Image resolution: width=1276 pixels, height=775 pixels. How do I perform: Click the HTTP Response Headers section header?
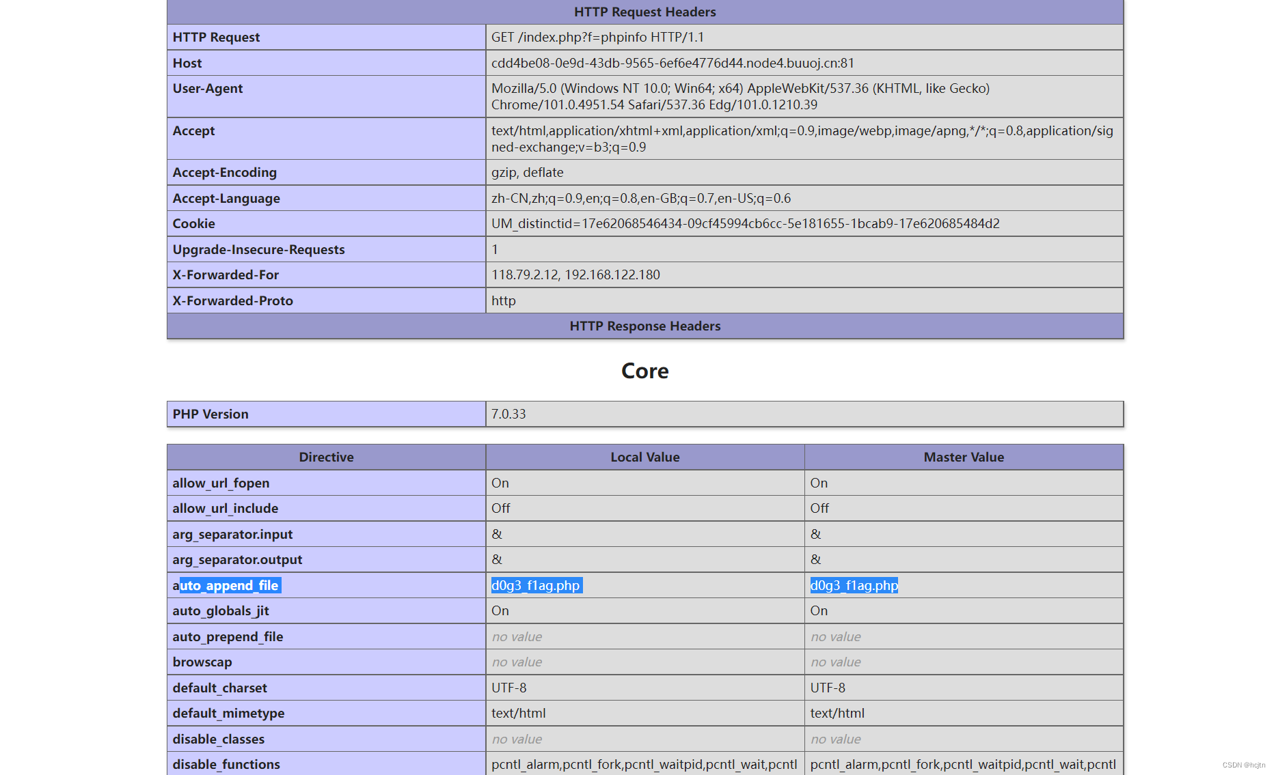pyautogui.click(x=644, y=326)
